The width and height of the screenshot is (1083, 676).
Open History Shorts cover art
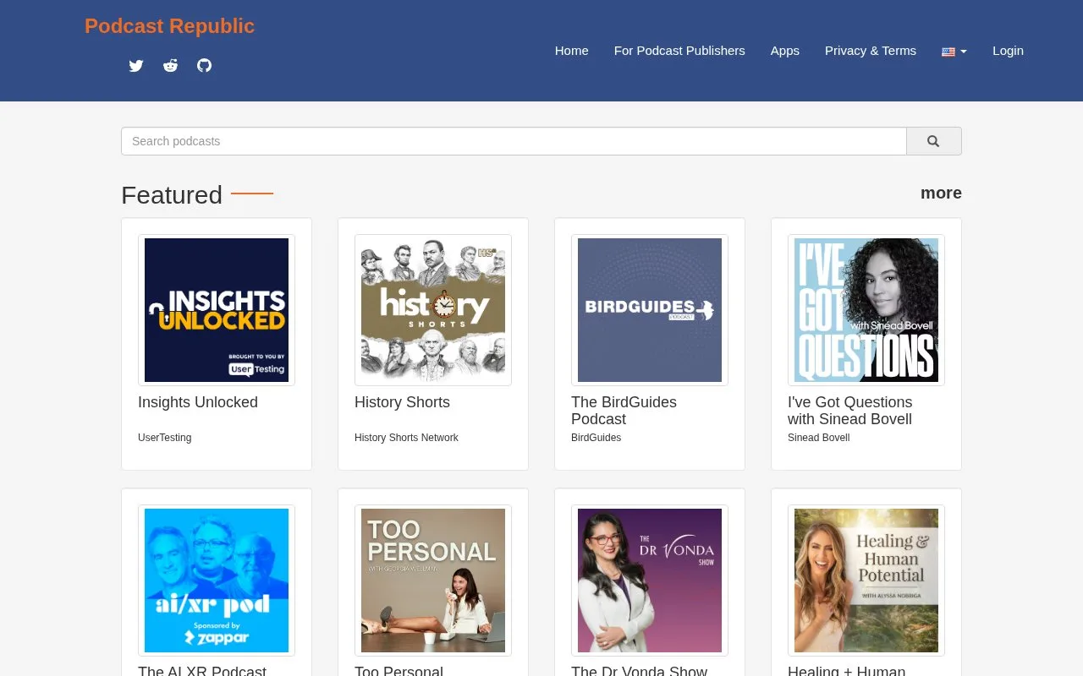tap(433, 310)
